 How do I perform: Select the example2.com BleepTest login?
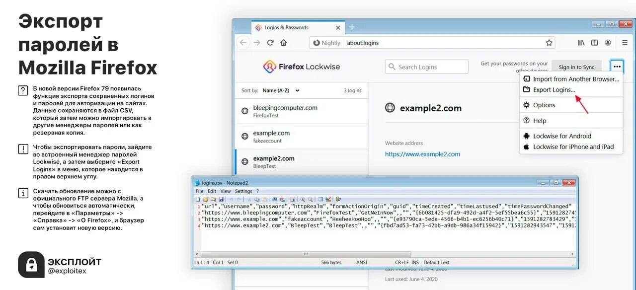coord(302,161)
